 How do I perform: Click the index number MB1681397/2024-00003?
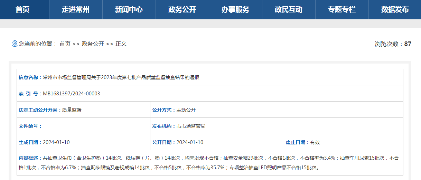71,94
